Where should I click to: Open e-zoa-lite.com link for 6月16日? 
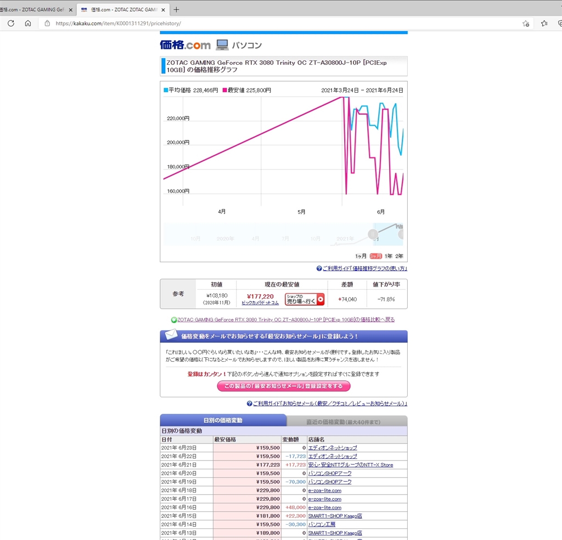coord(325,508)
